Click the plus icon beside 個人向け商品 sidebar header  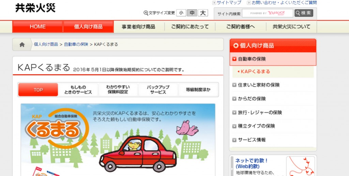pos(236,46)
